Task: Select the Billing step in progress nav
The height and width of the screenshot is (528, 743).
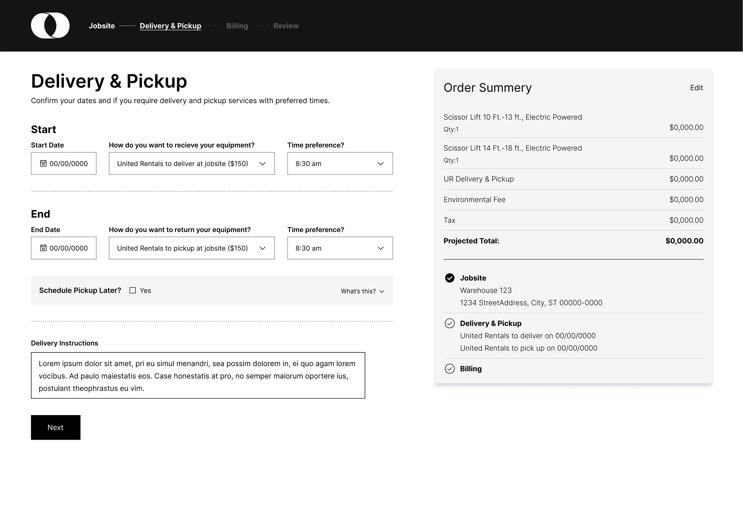Action: click(237, 26)
